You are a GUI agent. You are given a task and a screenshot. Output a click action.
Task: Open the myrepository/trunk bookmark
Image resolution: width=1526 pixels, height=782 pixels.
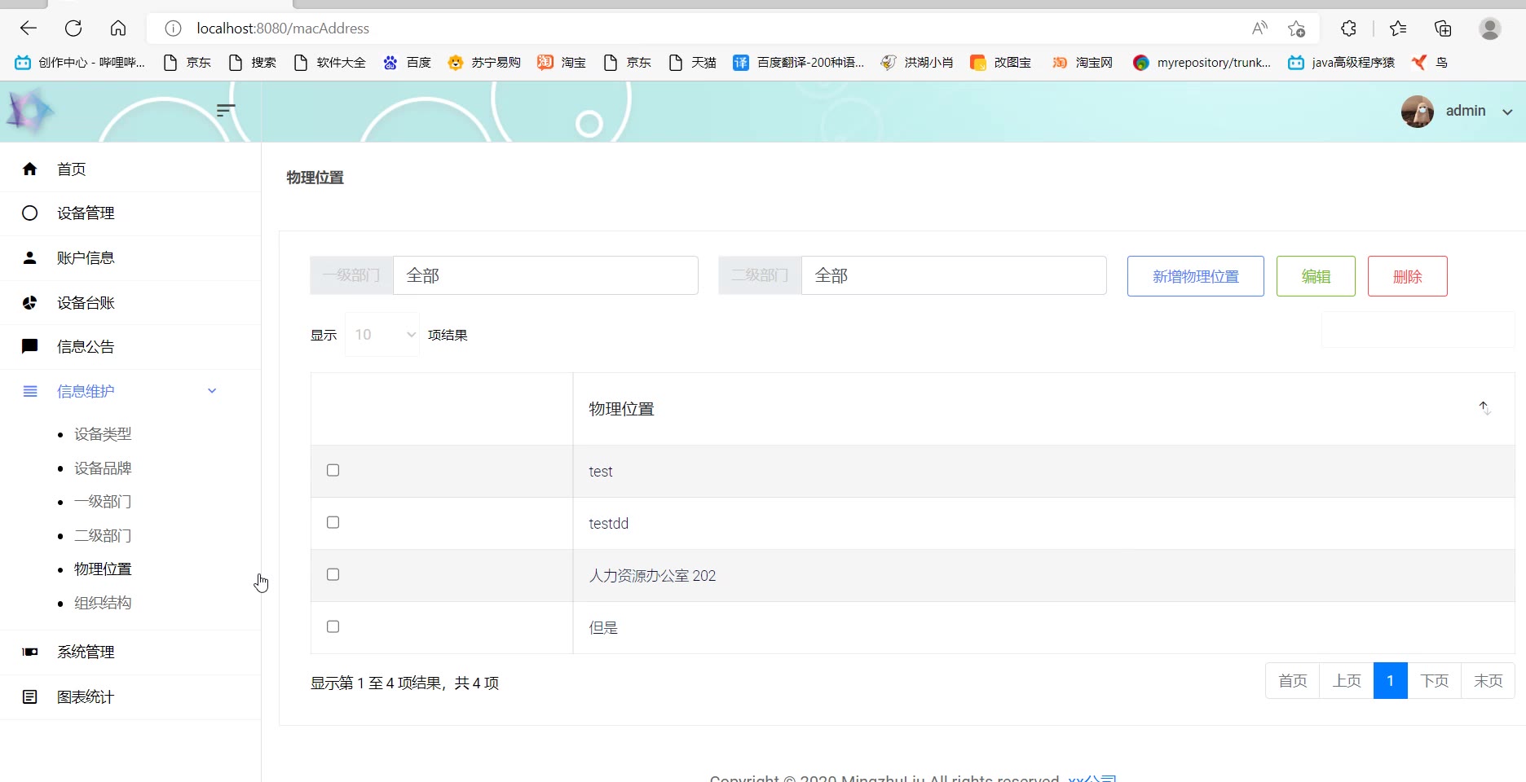[x=1202, y=63]
